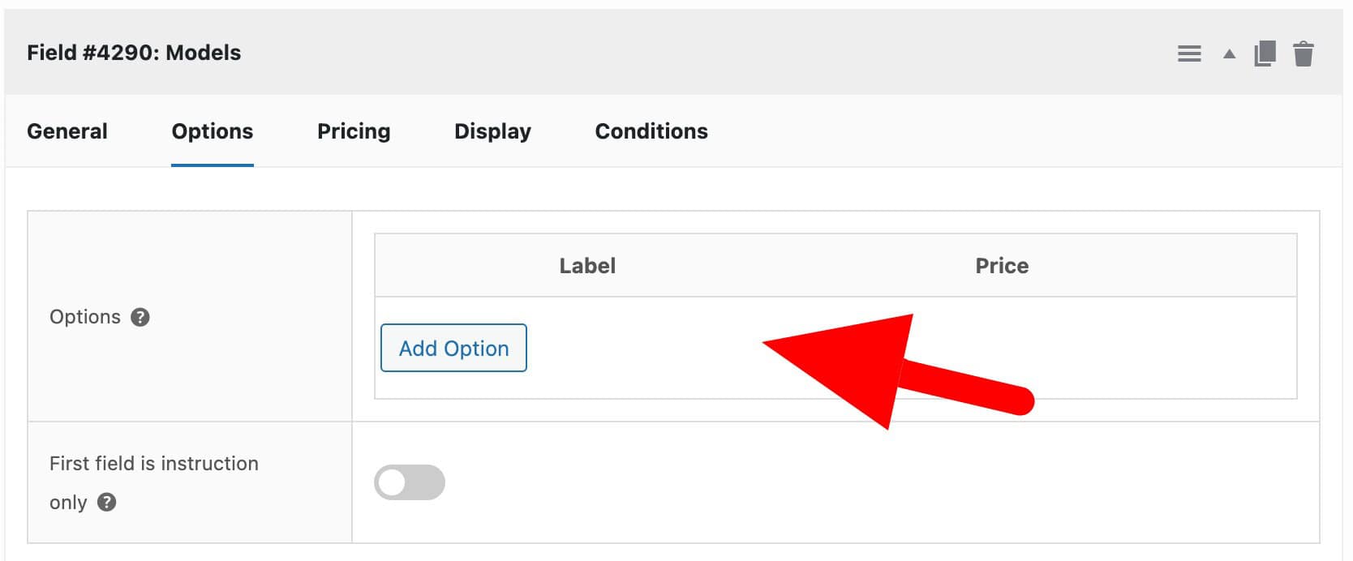Collapse the Models field panel
Screen dimensions: 1353x561
pos(1229,54)
